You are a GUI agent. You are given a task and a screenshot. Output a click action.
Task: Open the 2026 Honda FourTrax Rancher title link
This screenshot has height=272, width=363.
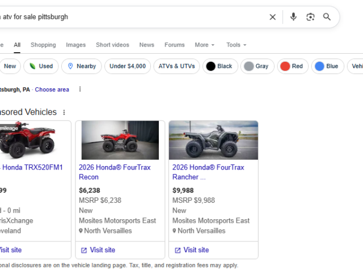tap(208, 172)
